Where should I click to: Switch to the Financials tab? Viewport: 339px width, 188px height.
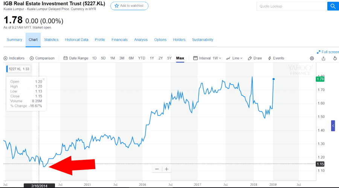(119, 40)
